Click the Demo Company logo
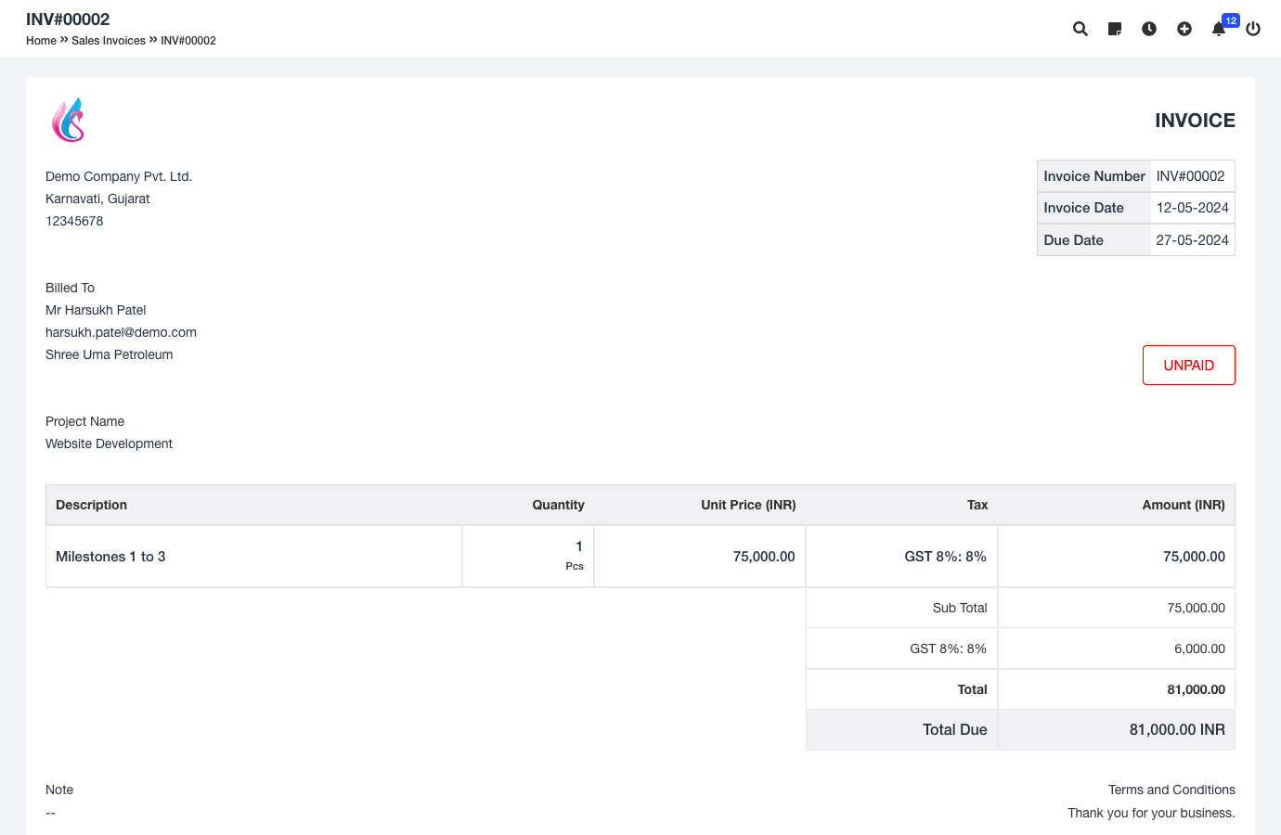 (x=70, y=120)
